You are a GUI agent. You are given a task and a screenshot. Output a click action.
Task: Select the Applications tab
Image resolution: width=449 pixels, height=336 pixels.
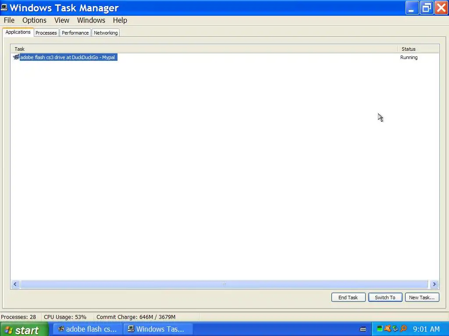(18, 32)
